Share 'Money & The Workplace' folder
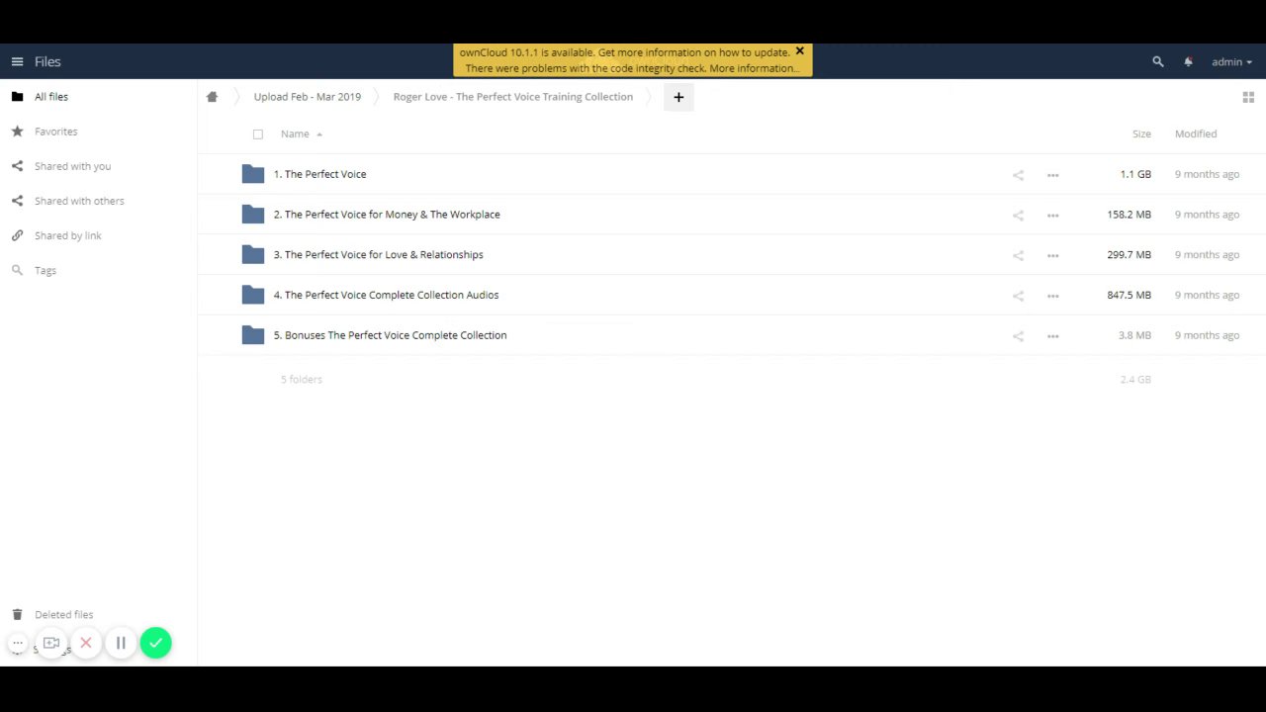The image size is (1266, 712). point(1018,216)
